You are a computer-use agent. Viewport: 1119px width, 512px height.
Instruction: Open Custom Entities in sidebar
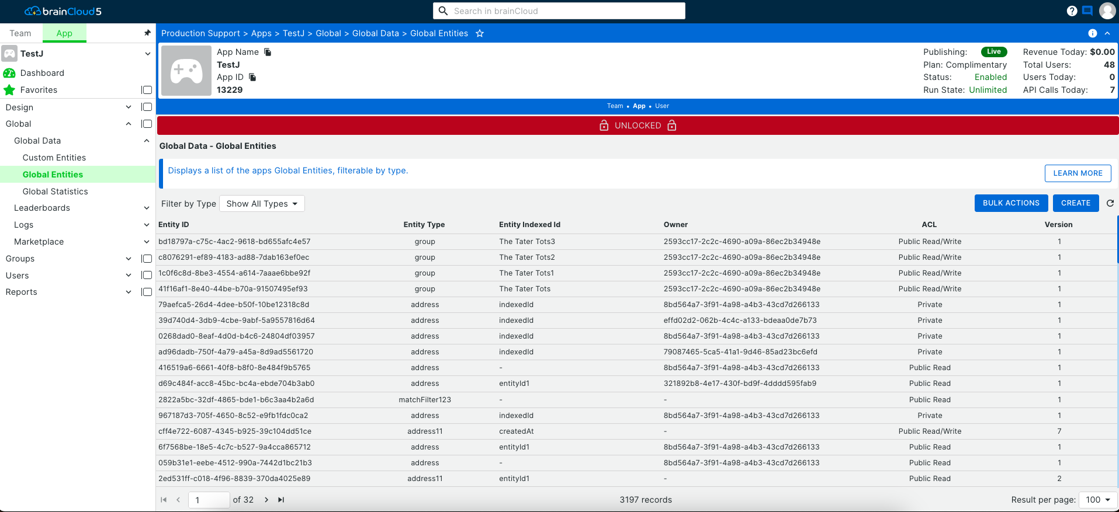pyautogui.click(x=54, y=158)
